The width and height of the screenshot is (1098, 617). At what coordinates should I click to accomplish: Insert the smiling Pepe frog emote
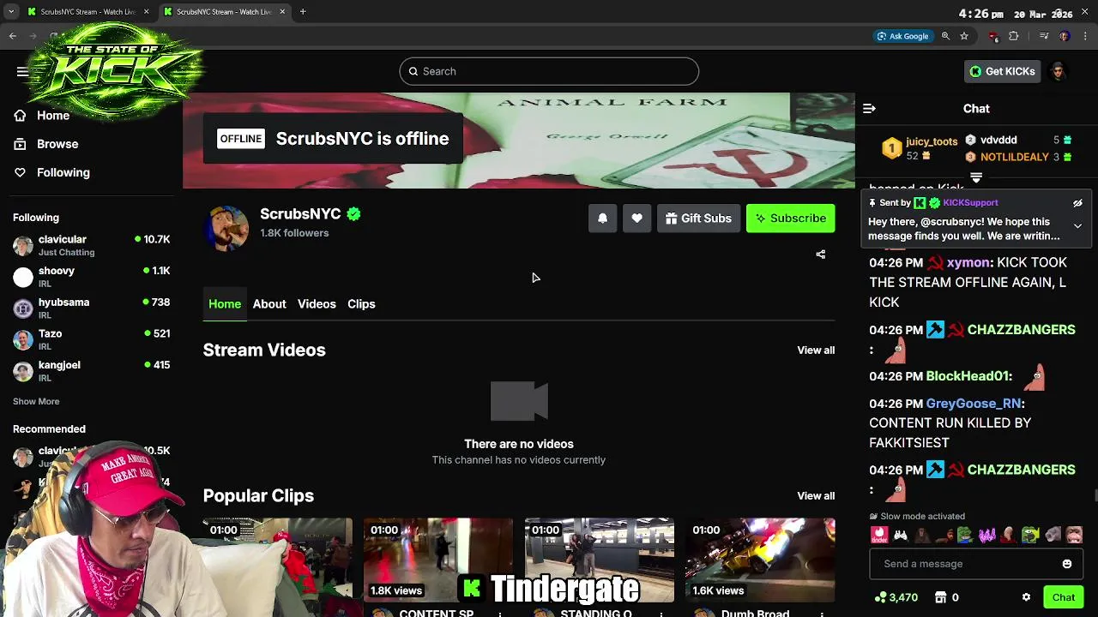coord(965,536)
